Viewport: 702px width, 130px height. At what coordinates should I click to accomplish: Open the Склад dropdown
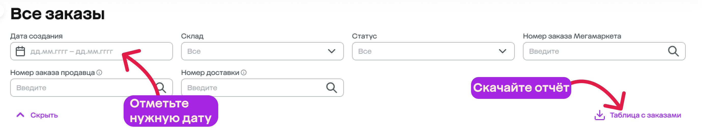(262, 51)
